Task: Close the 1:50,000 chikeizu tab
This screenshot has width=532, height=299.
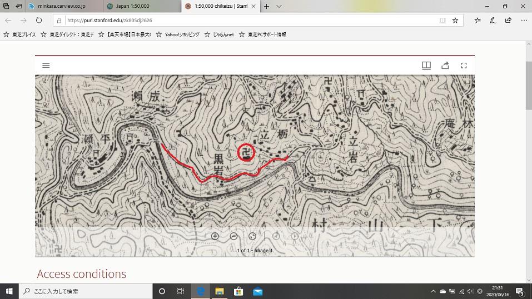Action: pos(253,6)
